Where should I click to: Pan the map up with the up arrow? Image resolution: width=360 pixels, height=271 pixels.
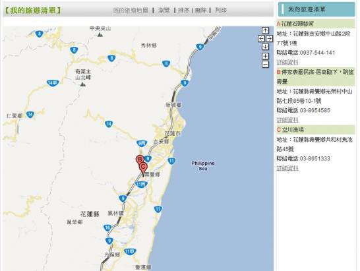[265, 30]
